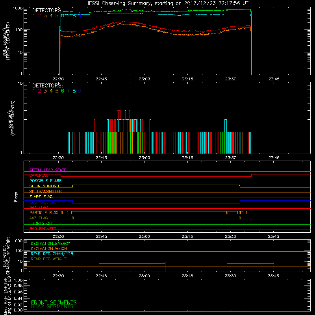
Task: Click the FLARE_FLAG label
Action: coord(41,196)
